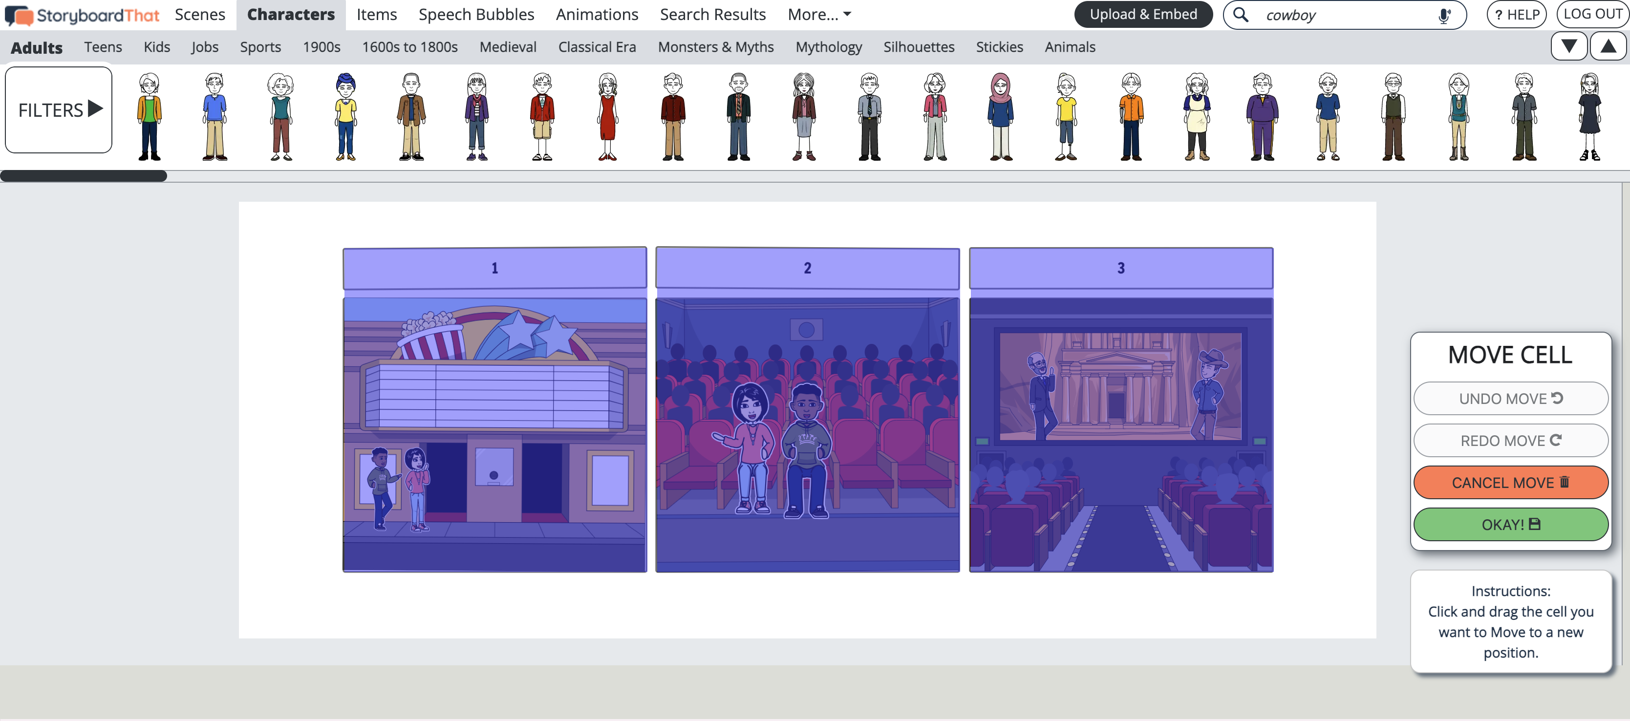
Task: Open the Scenes menu tab
Action: pyautogui.click(x=199, y=14)
